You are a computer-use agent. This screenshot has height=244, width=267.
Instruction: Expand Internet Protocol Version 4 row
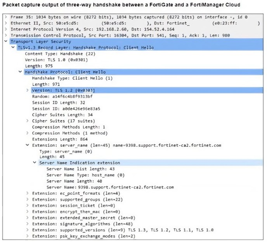coord(6,29)
